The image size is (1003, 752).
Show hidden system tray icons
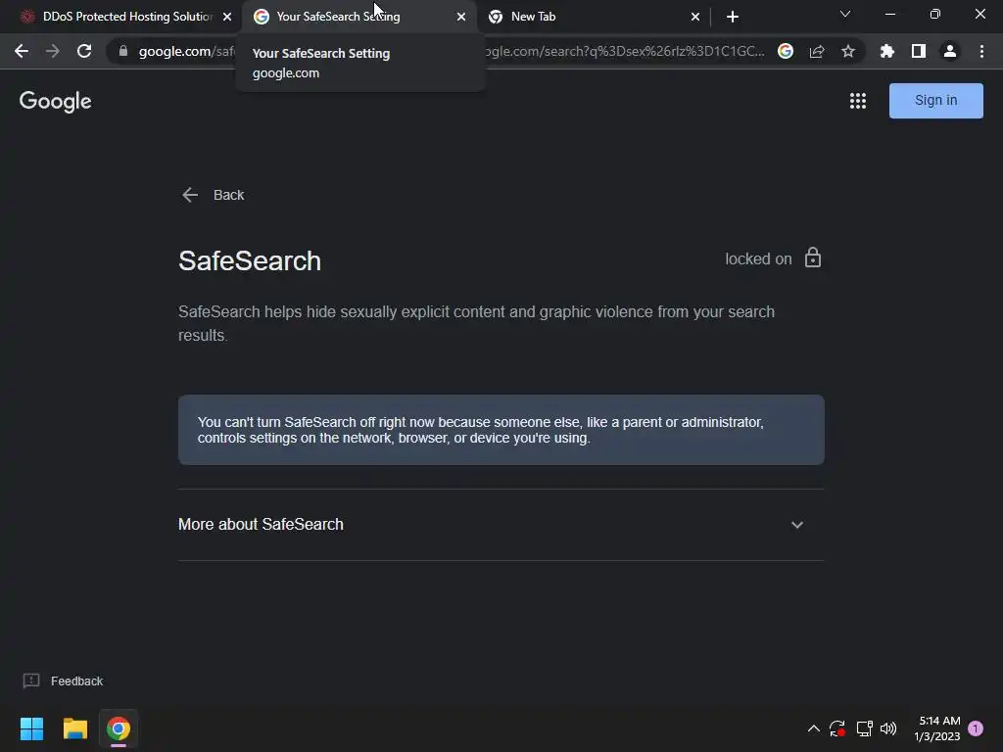pos(814,728)
